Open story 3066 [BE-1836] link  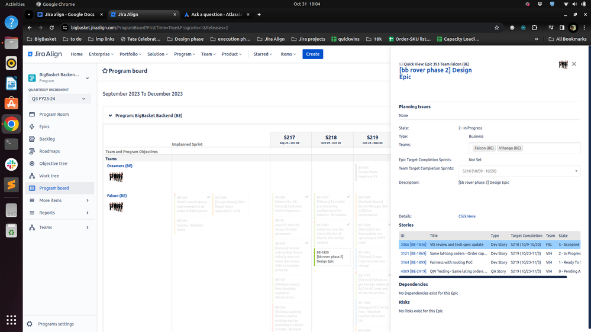[x=413, y=245]
